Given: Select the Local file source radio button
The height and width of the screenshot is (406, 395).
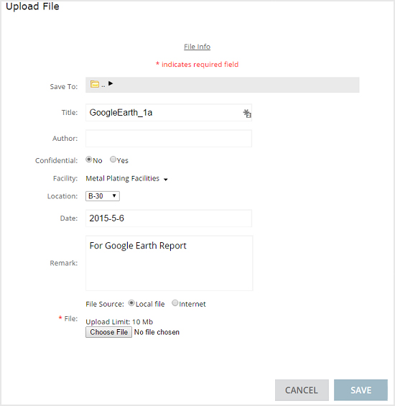Looking at the screenshot, I should pyautogui.click(x=131, y=303).
